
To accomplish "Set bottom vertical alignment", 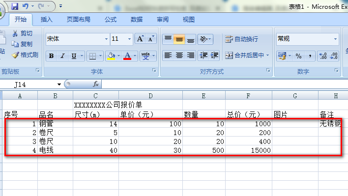I will pyautogui.click(x=190, y=39).
